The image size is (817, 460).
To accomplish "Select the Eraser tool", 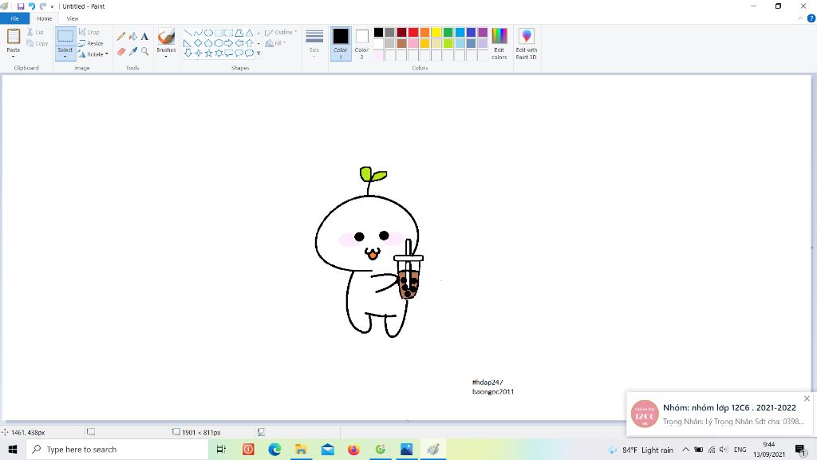I will 121,51.
